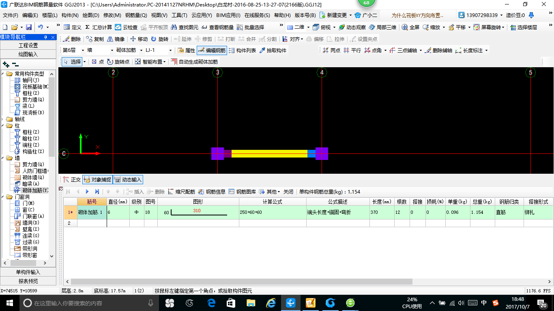Open the 云应用(Y) menu
Viewport: 554px width, 311px height.
202,15
